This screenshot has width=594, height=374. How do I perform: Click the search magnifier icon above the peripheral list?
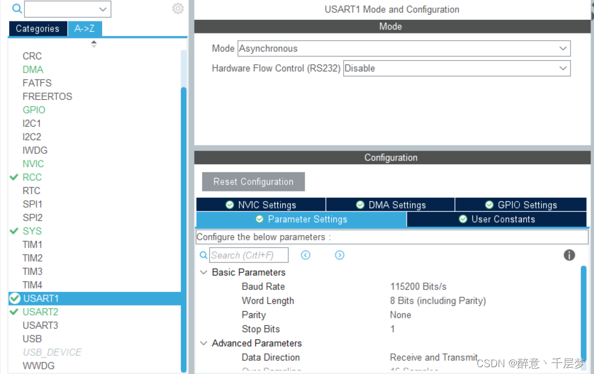(16, 8)
